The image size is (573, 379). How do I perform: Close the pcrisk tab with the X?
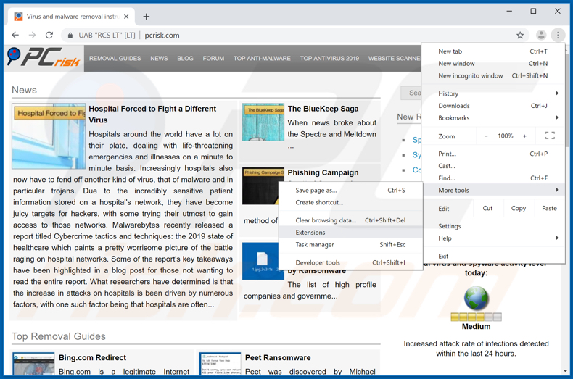click(x=126, y=17)
